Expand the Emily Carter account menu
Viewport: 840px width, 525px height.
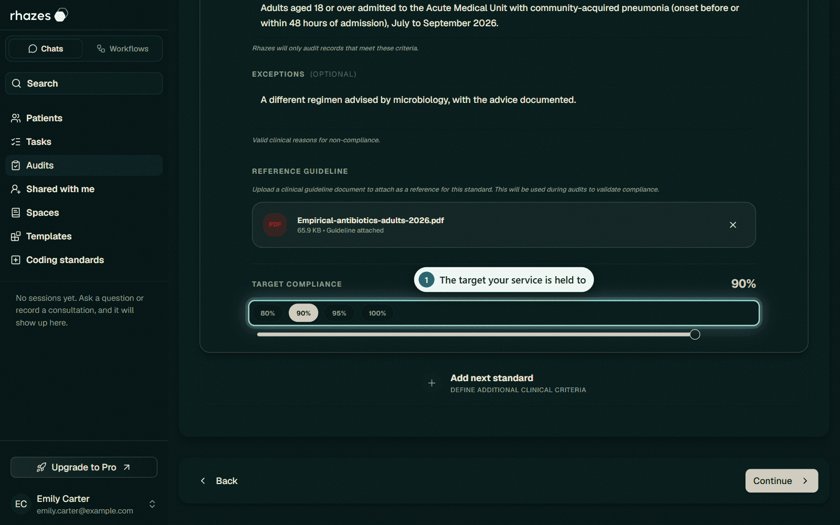pos(152,504)
